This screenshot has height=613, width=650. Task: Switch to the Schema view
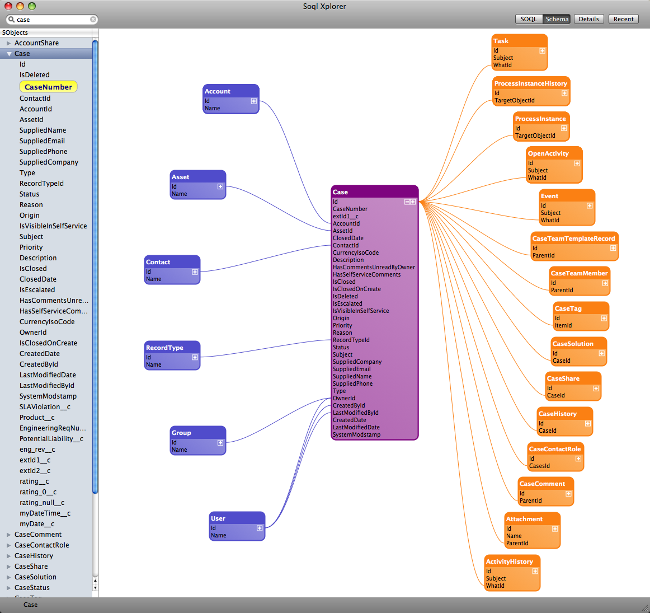(557, 19)
